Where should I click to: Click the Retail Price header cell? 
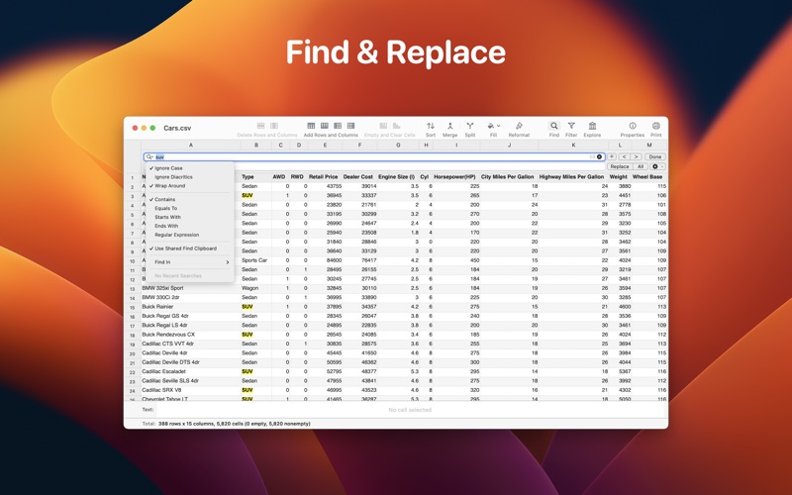pyautogui.click(x=324, y=177)
